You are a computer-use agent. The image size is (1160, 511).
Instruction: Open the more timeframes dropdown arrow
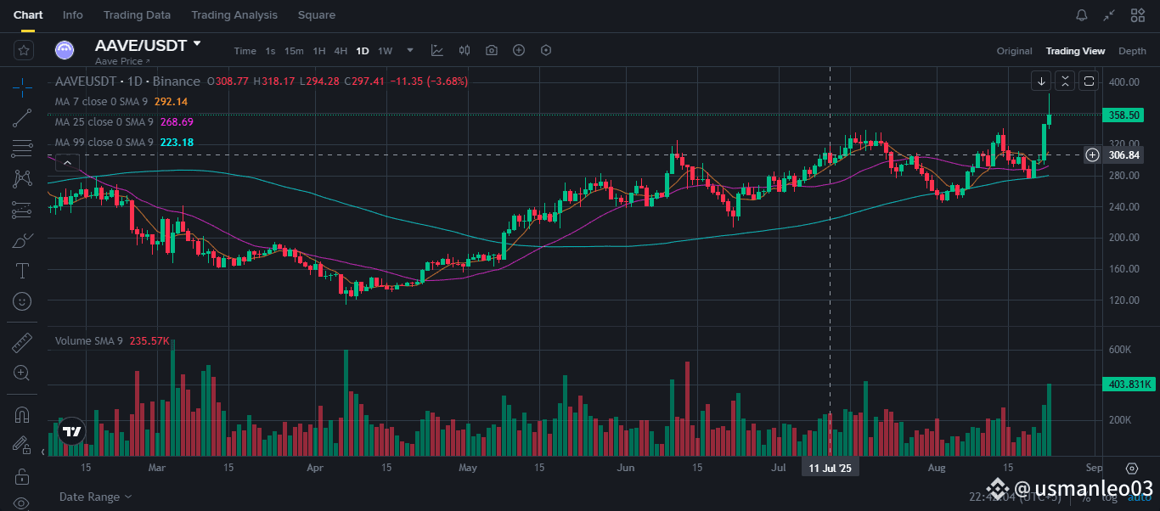tap(410, 50)
